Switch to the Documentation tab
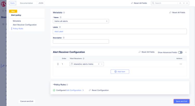The image size is (195, 106). tap(27, 3)
